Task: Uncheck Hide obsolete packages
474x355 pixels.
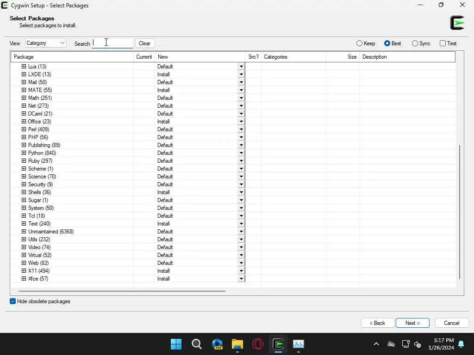Action: coord(12,301)
